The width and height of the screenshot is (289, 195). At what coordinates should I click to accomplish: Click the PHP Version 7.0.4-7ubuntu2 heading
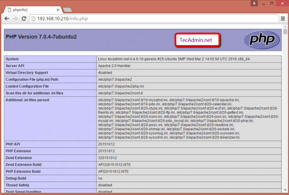41,37
